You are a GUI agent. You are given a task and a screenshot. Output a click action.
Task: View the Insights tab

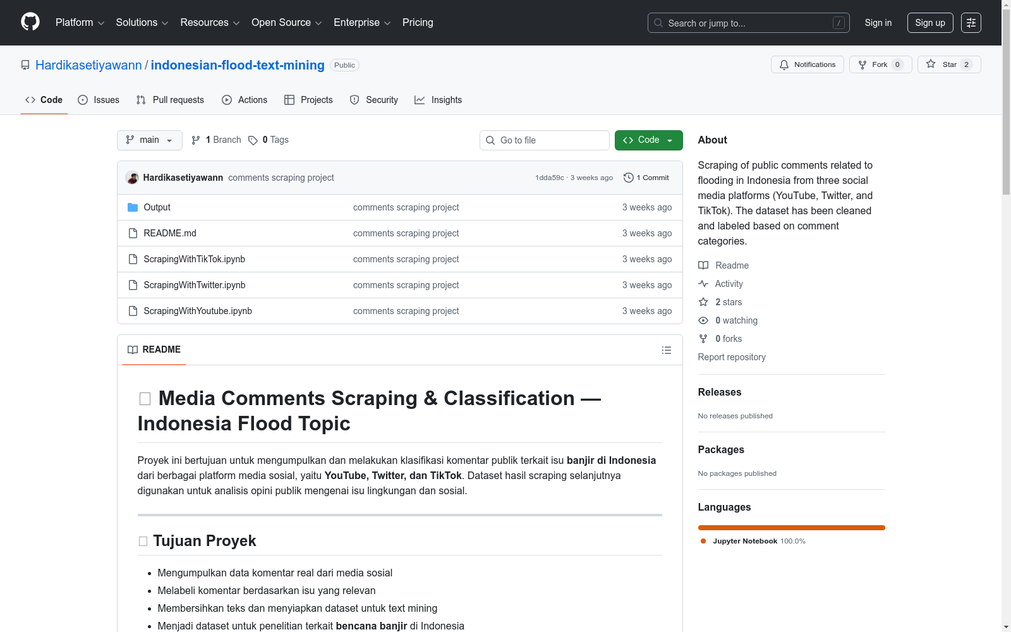438,100
